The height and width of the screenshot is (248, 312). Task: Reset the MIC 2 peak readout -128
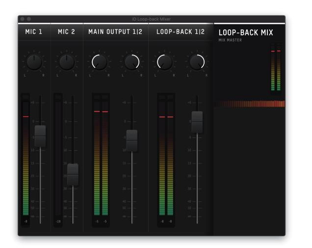click(58, 221)
